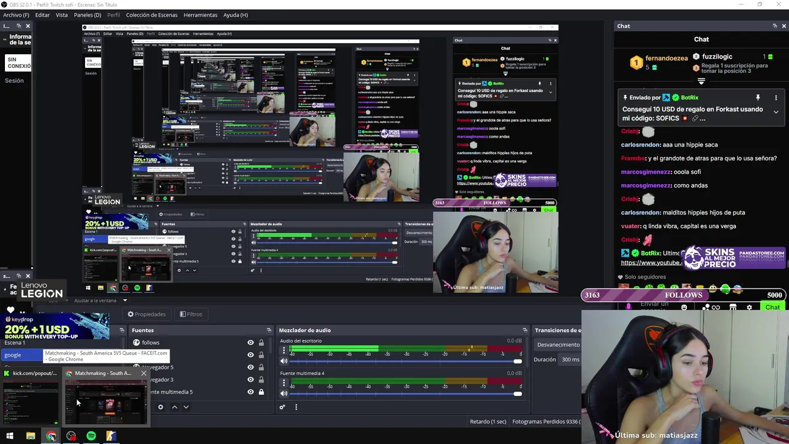Undock the Fuentes panel

[269, 331]
